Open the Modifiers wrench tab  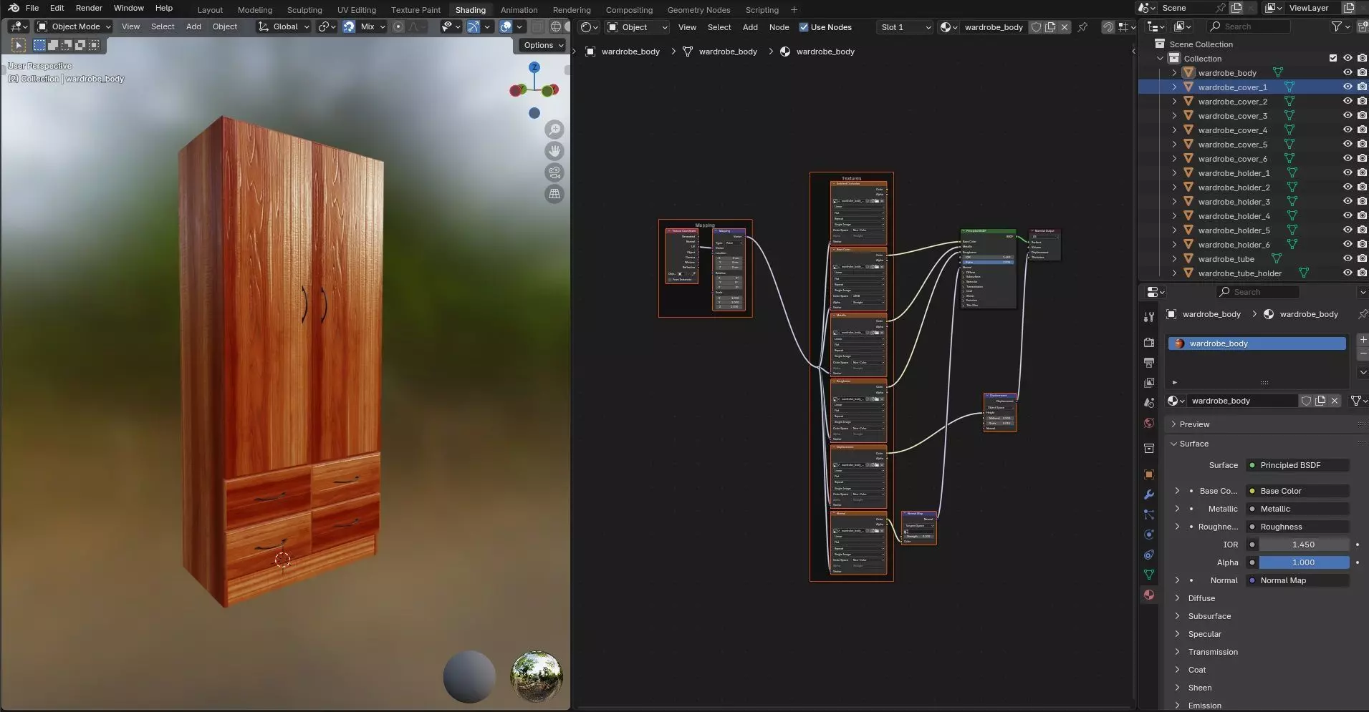click(1149, 494)
